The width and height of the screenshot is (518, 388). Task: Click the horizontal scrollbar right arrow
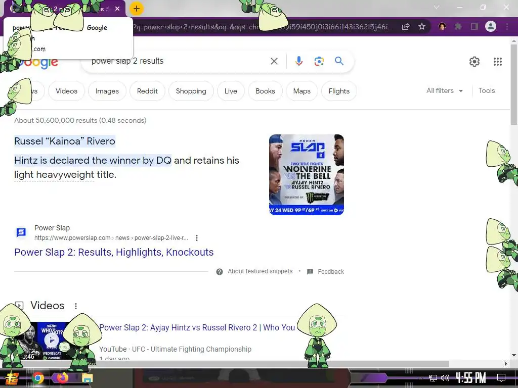tap(506, 364)
